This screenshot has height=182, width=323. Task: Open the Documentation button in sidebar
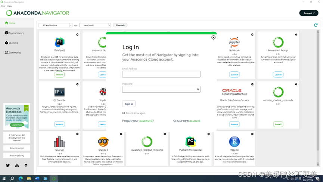coord(17,148)
